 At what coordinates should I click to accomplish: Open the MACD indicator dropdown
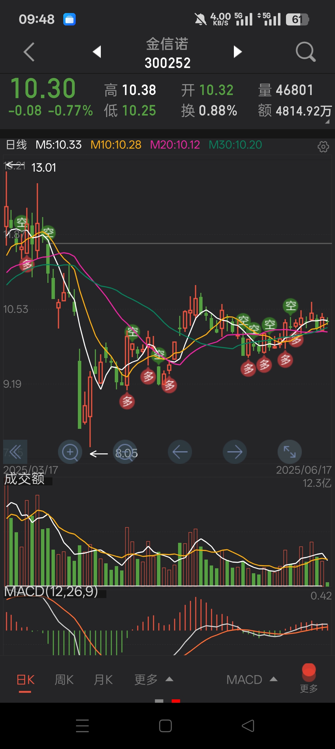[252, 680]
